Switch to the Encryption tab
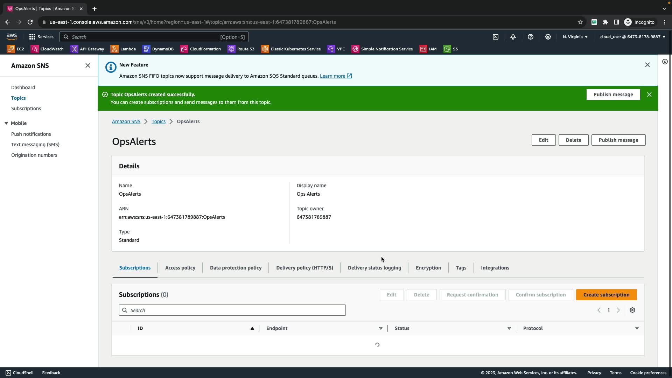 pos(428,268)
